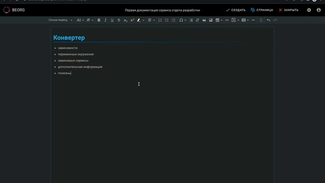Apply superscript formatting
325x183 pixels.
(x=132, y=20)
